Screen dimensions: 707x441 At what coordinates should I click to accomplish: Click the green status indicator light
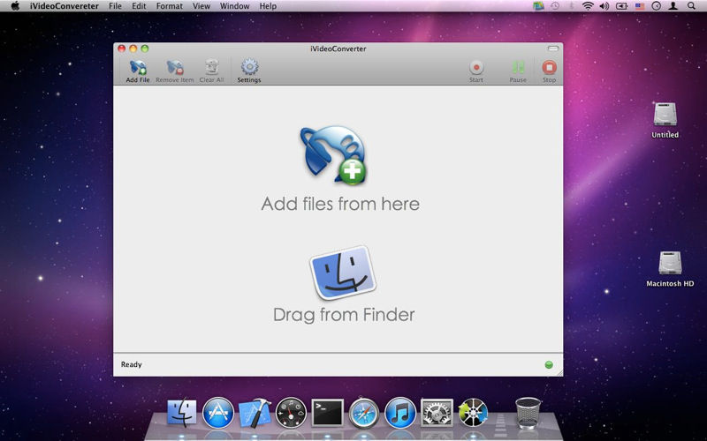pos(548,364)
